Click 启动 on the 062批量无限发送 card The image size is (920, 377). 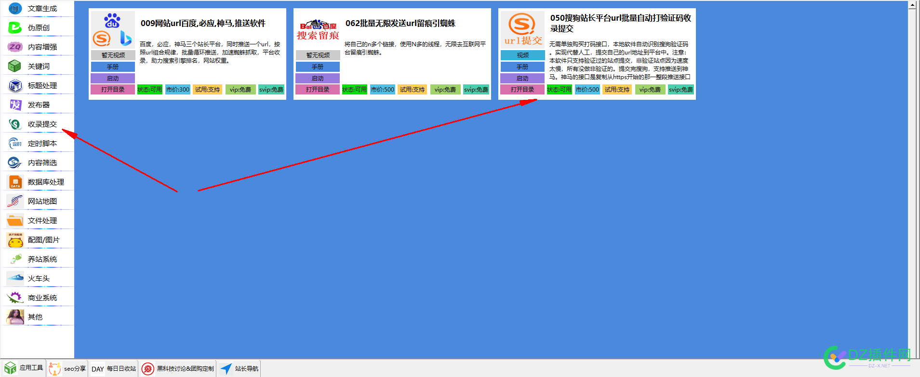[x=318, y=78]
